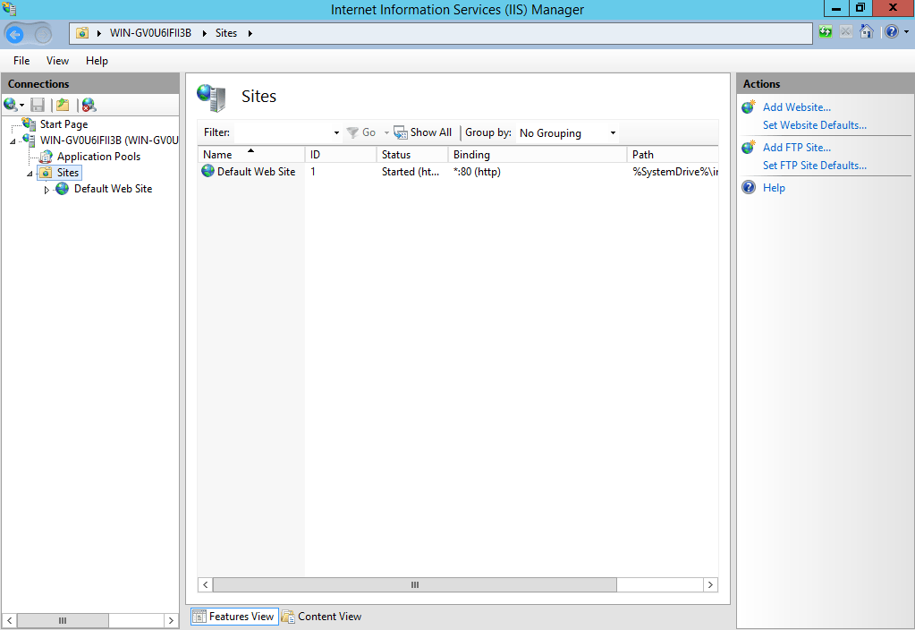Click the Add Website link in Actions
The image size is (915, 630).
pos(797,107)
